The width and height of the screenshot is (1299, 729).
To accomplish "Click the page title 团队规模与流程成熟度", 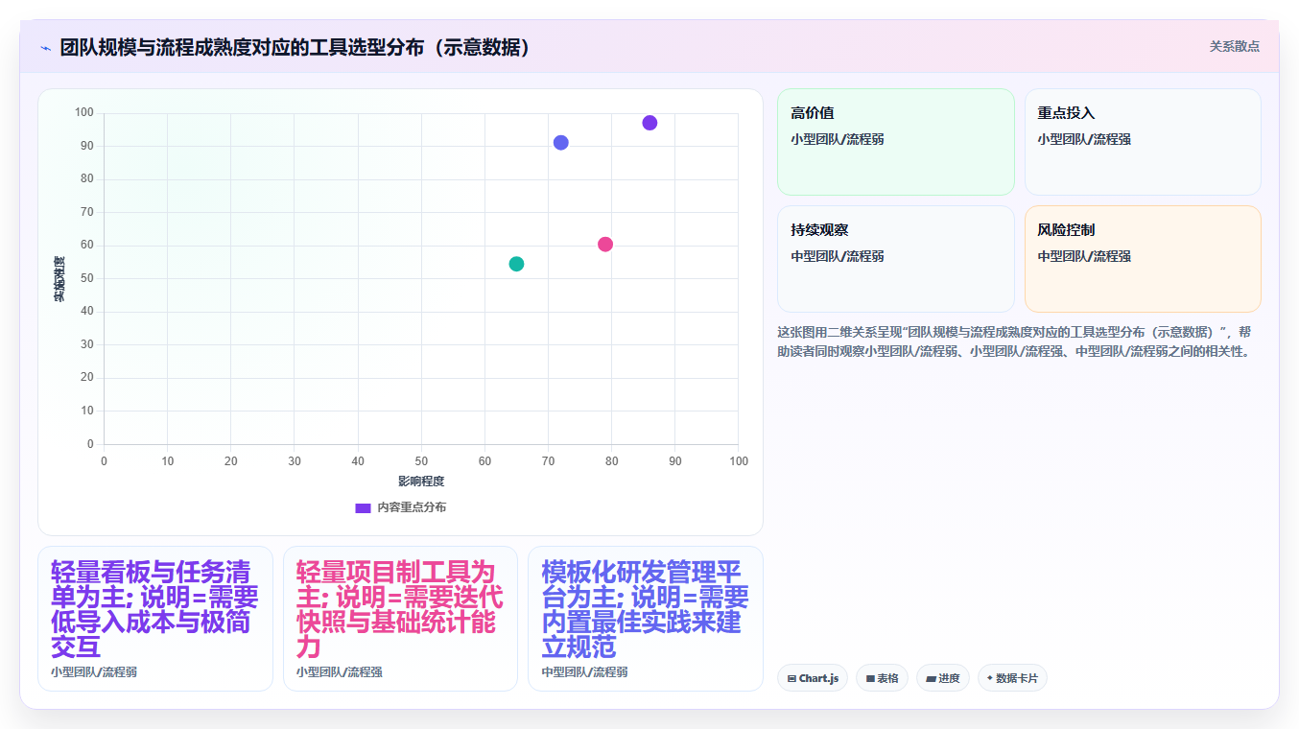I will coord(295,48).
